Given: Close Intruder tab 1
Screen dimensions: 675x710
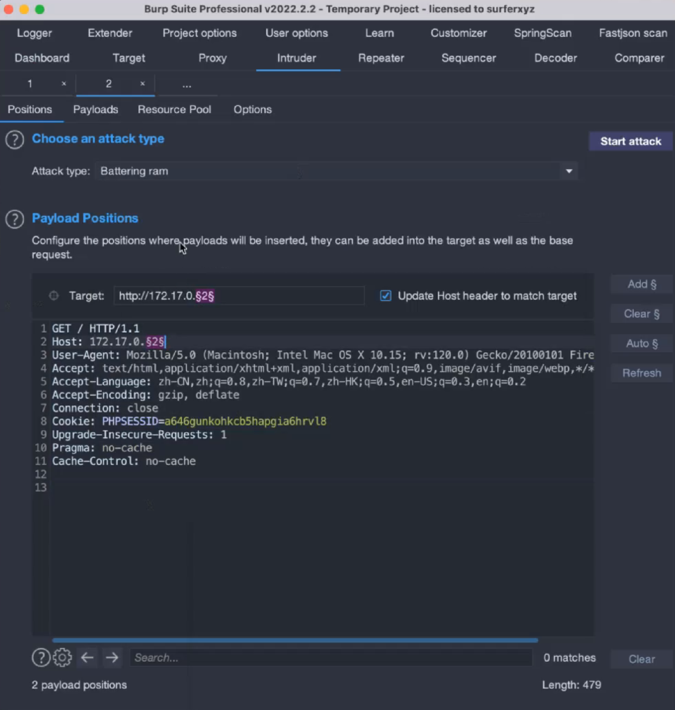Looking at the screenshot, I should (x=64, y=84).
